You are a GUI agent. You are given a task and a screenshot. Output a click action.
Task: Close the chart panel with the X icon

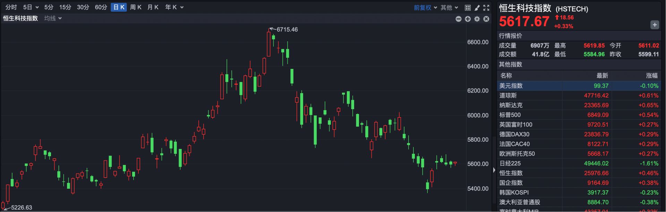pos(486,19)
